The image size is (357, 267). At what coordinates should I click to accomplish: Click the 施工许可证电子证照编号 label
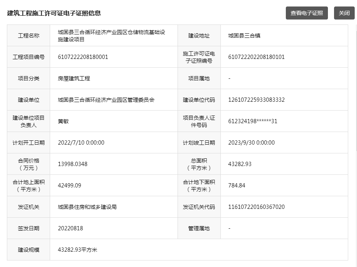pyautogui.click(x=199, y=57)
